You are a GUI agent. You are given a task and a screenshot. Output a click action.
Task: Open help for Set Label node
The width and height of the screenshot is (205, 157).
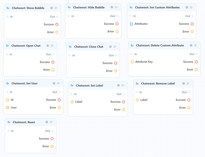point(118,85)
